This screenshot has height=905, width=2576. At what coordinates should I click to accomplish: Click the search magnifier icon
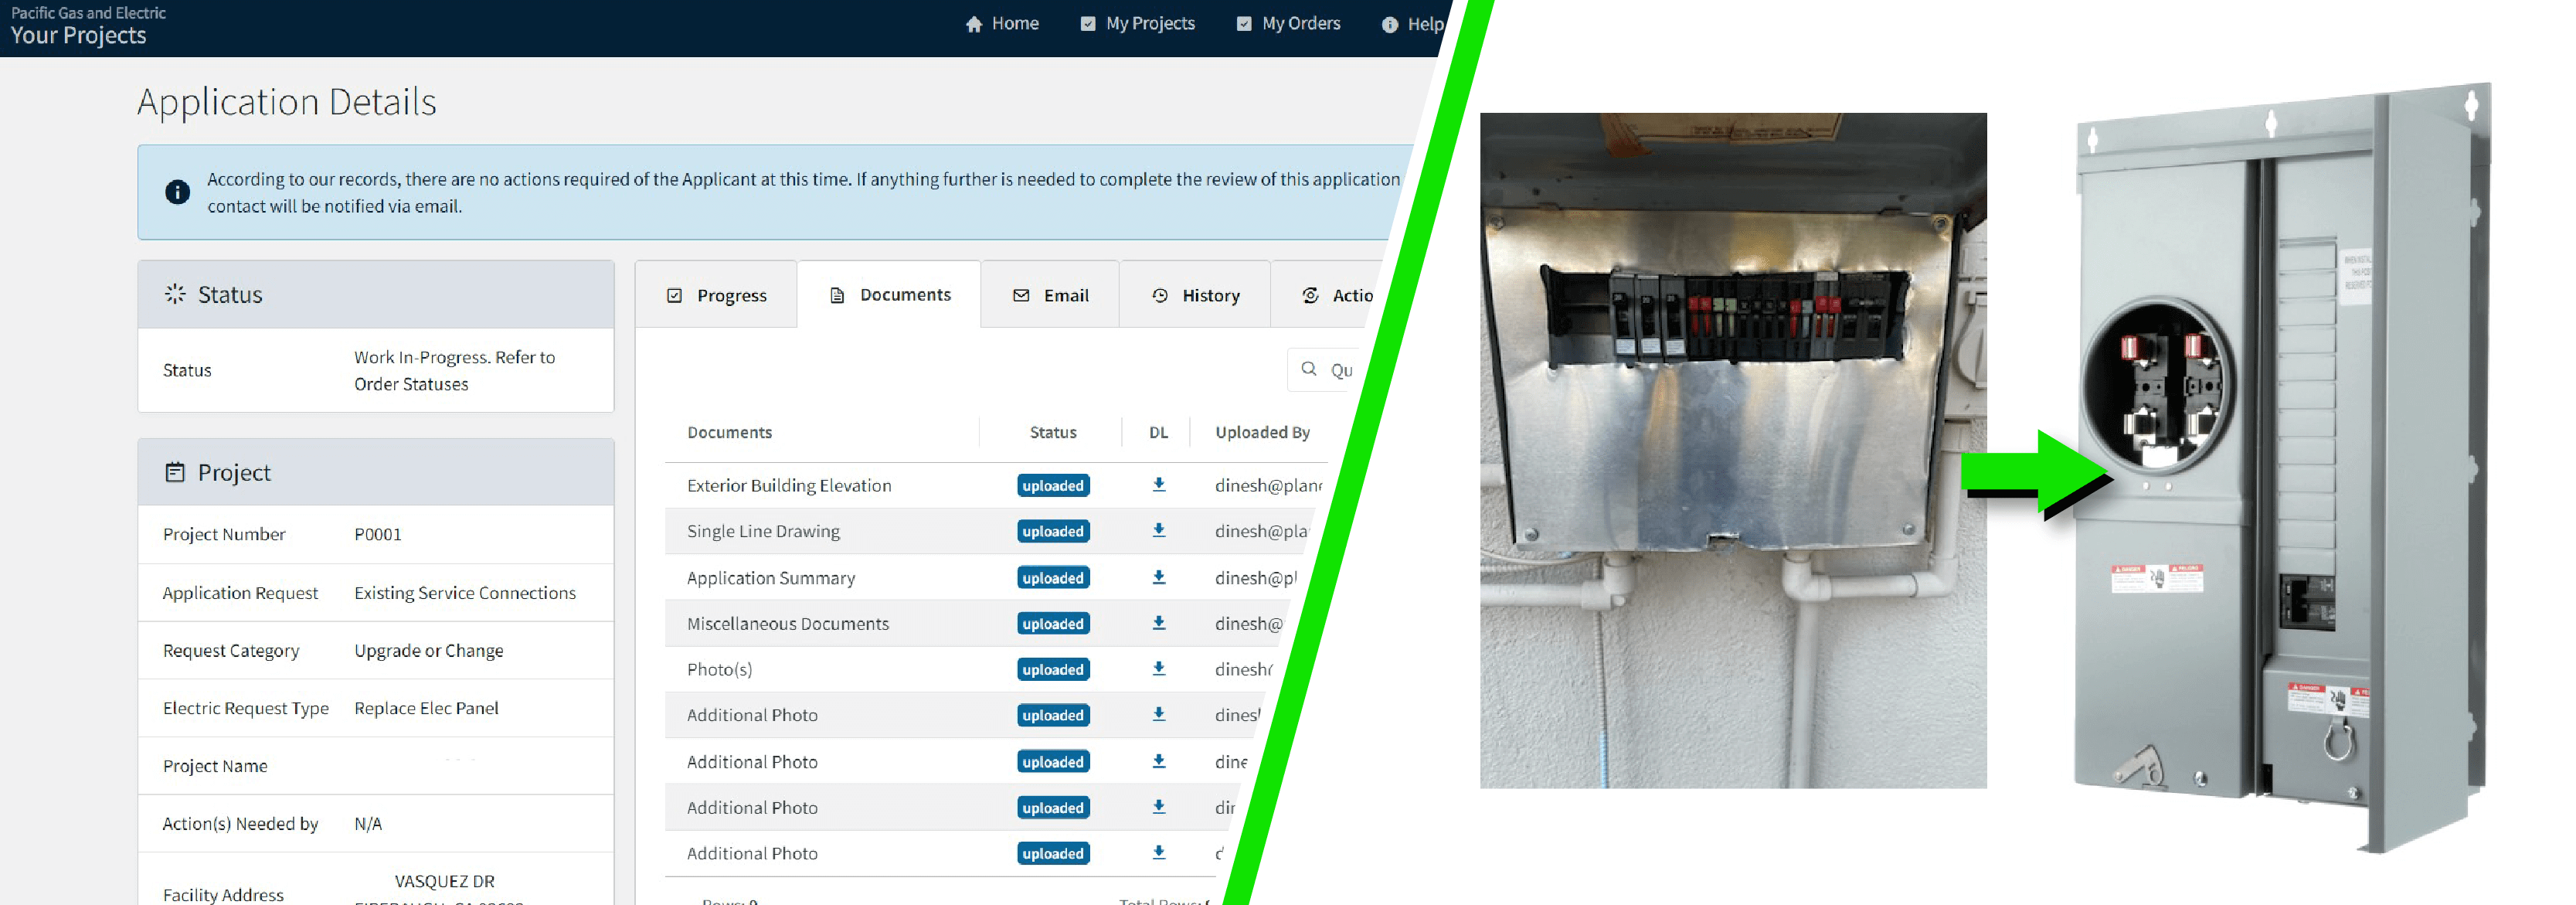point(1308,369)
